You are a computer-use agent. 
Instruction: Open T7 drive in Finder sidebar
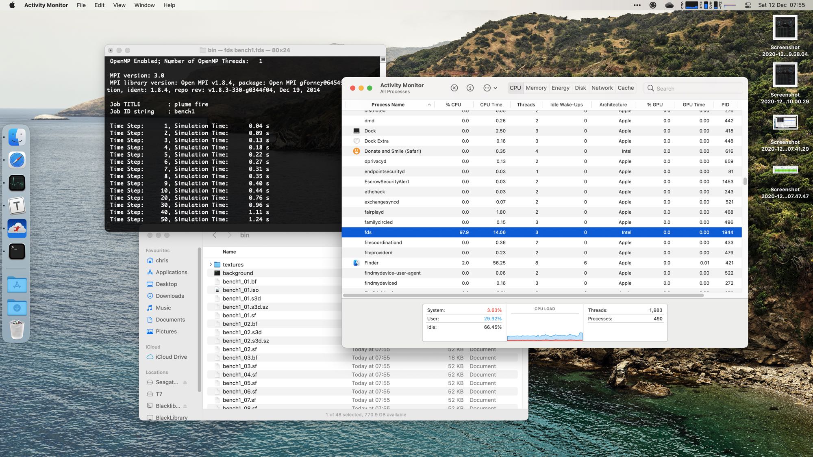[x=159, y=394]
